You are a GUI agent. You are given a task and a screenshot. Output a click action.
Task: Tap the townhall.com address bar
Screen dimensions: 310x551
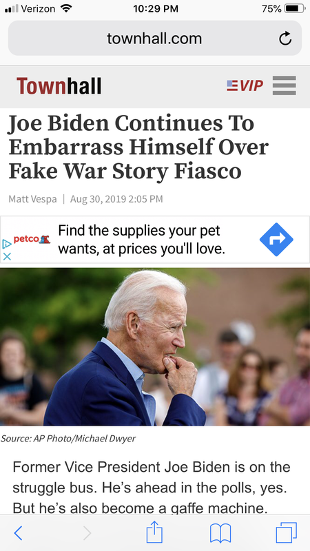pyautogui.click(x=154, y=39)
